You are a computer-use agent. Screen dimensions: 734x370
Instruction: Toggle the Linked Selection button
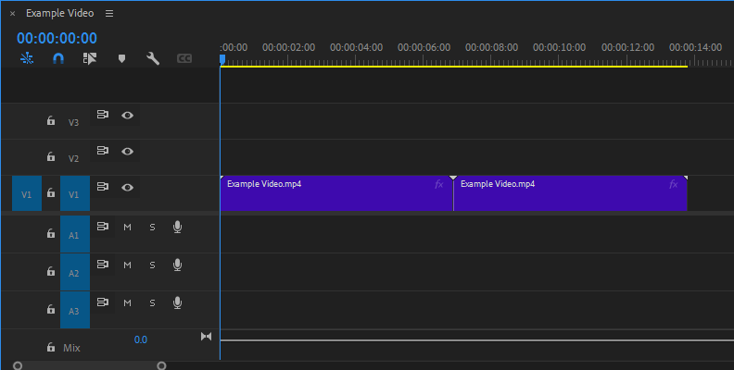(x=90, y=58)
